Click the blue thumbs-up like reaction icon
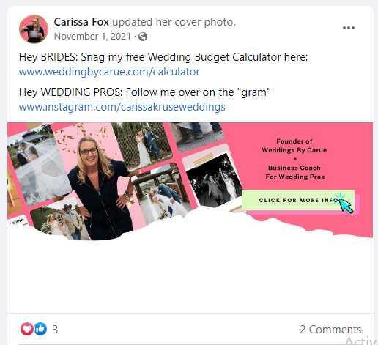The height and width of the screenshot is (345, 378). click(40, 329)
